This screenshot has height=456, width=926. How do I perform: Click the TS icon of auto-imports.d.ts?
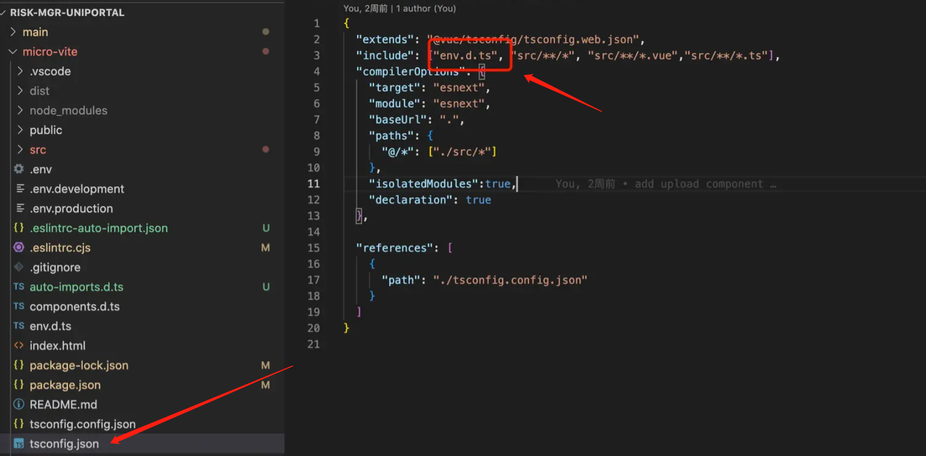[19, 286]
